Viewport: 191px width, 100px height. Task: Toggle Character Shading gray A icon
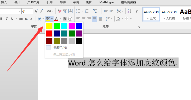click(x=65, y=19)
